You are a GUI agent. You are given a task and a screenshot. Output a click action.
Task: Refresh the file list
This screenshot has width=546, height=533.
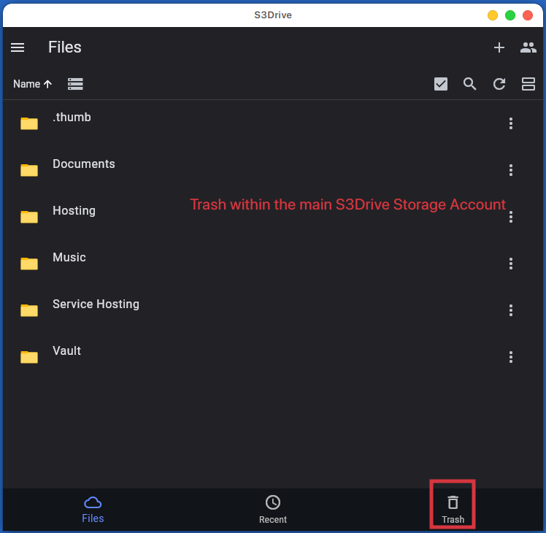(499, 84)
